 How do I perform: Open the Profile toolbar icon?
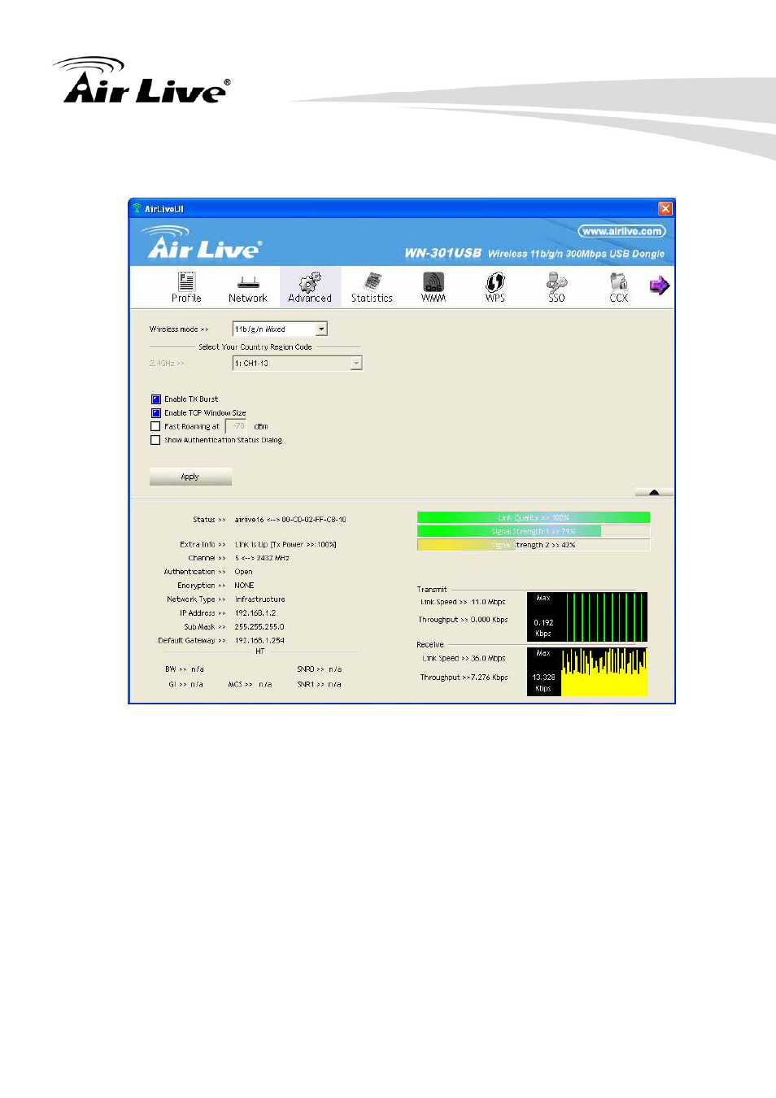click(186, 287)
